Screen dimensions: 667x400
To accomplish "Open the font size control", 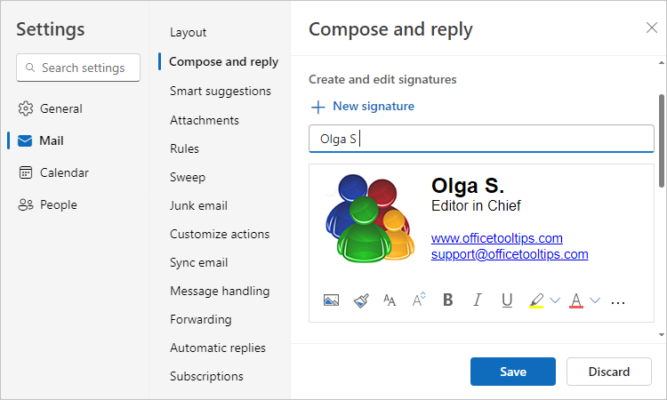I will pos(419,300).
